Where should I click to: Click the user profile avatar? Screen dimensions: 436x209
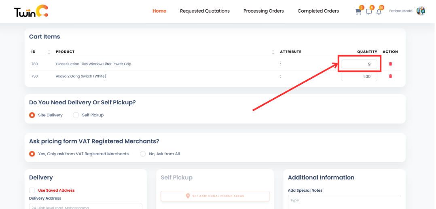tap(421, 11)
